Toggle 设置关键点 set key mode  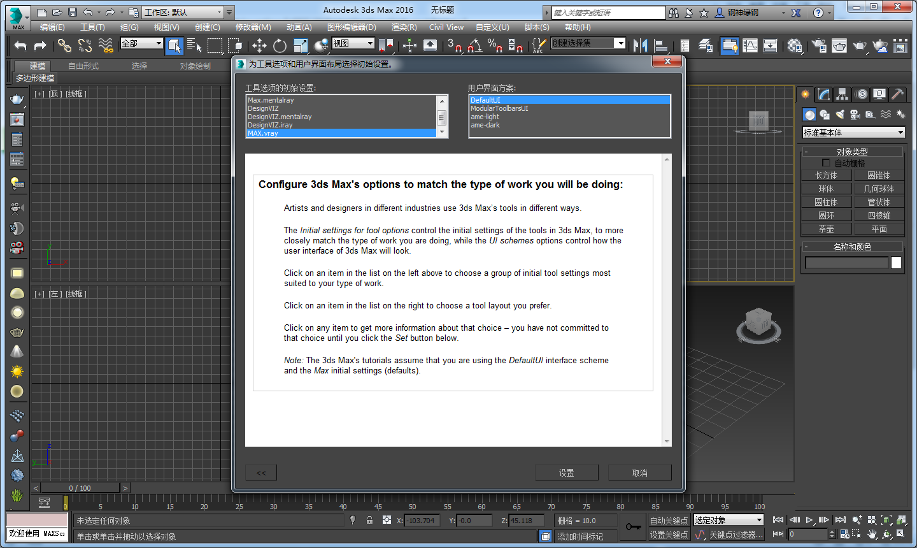pos(669,535)
